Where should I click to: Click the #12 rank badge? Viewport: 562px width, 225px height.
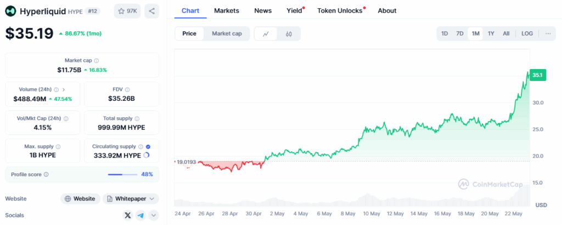point(92,11)
